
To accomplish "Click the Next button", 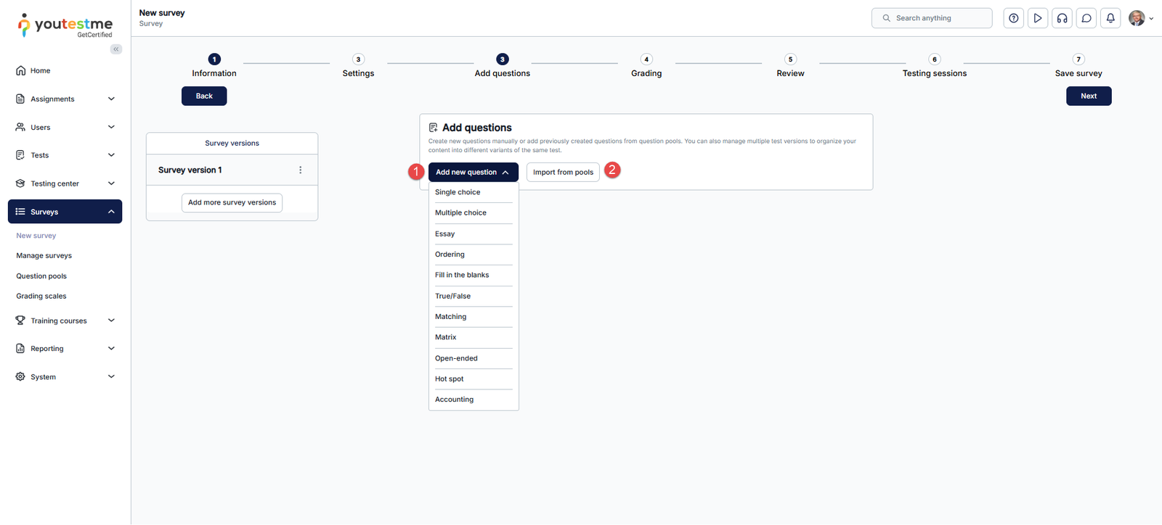I will click(1088, 96).
